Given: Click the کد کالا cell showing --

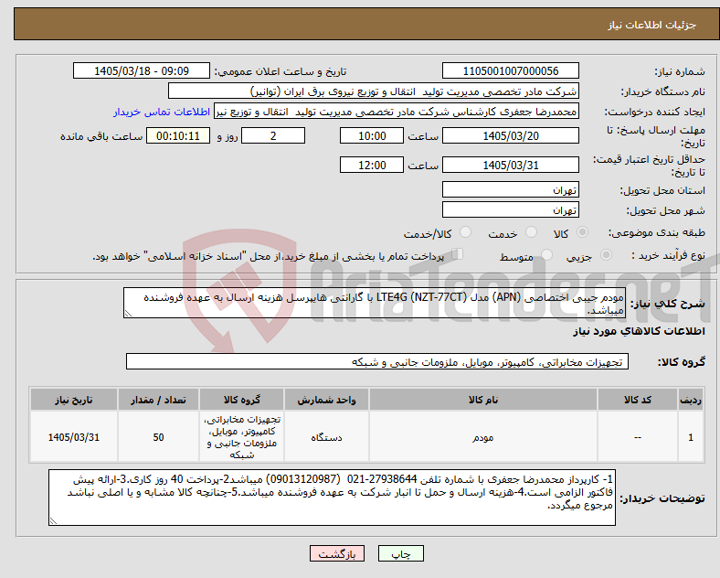Looking at the screenshot, I should [638, 437].
